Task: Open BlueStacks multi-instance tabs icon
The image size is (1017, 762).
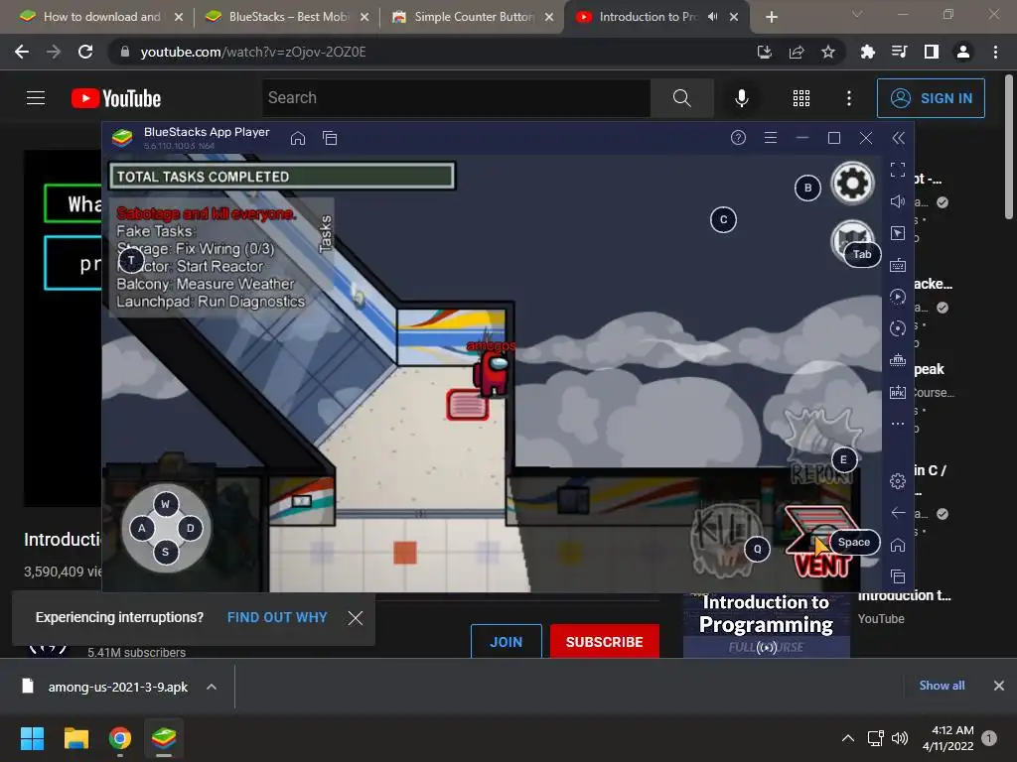Action: (x=330, y=138)
